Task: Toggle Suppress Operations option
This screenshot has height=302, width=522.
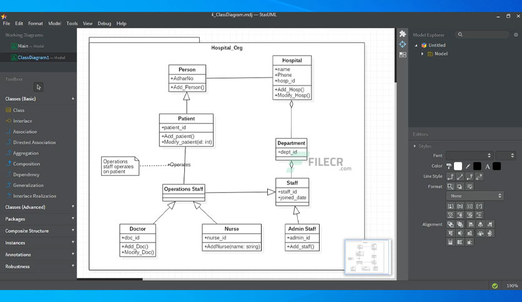Action: click(x=460, y=215)
